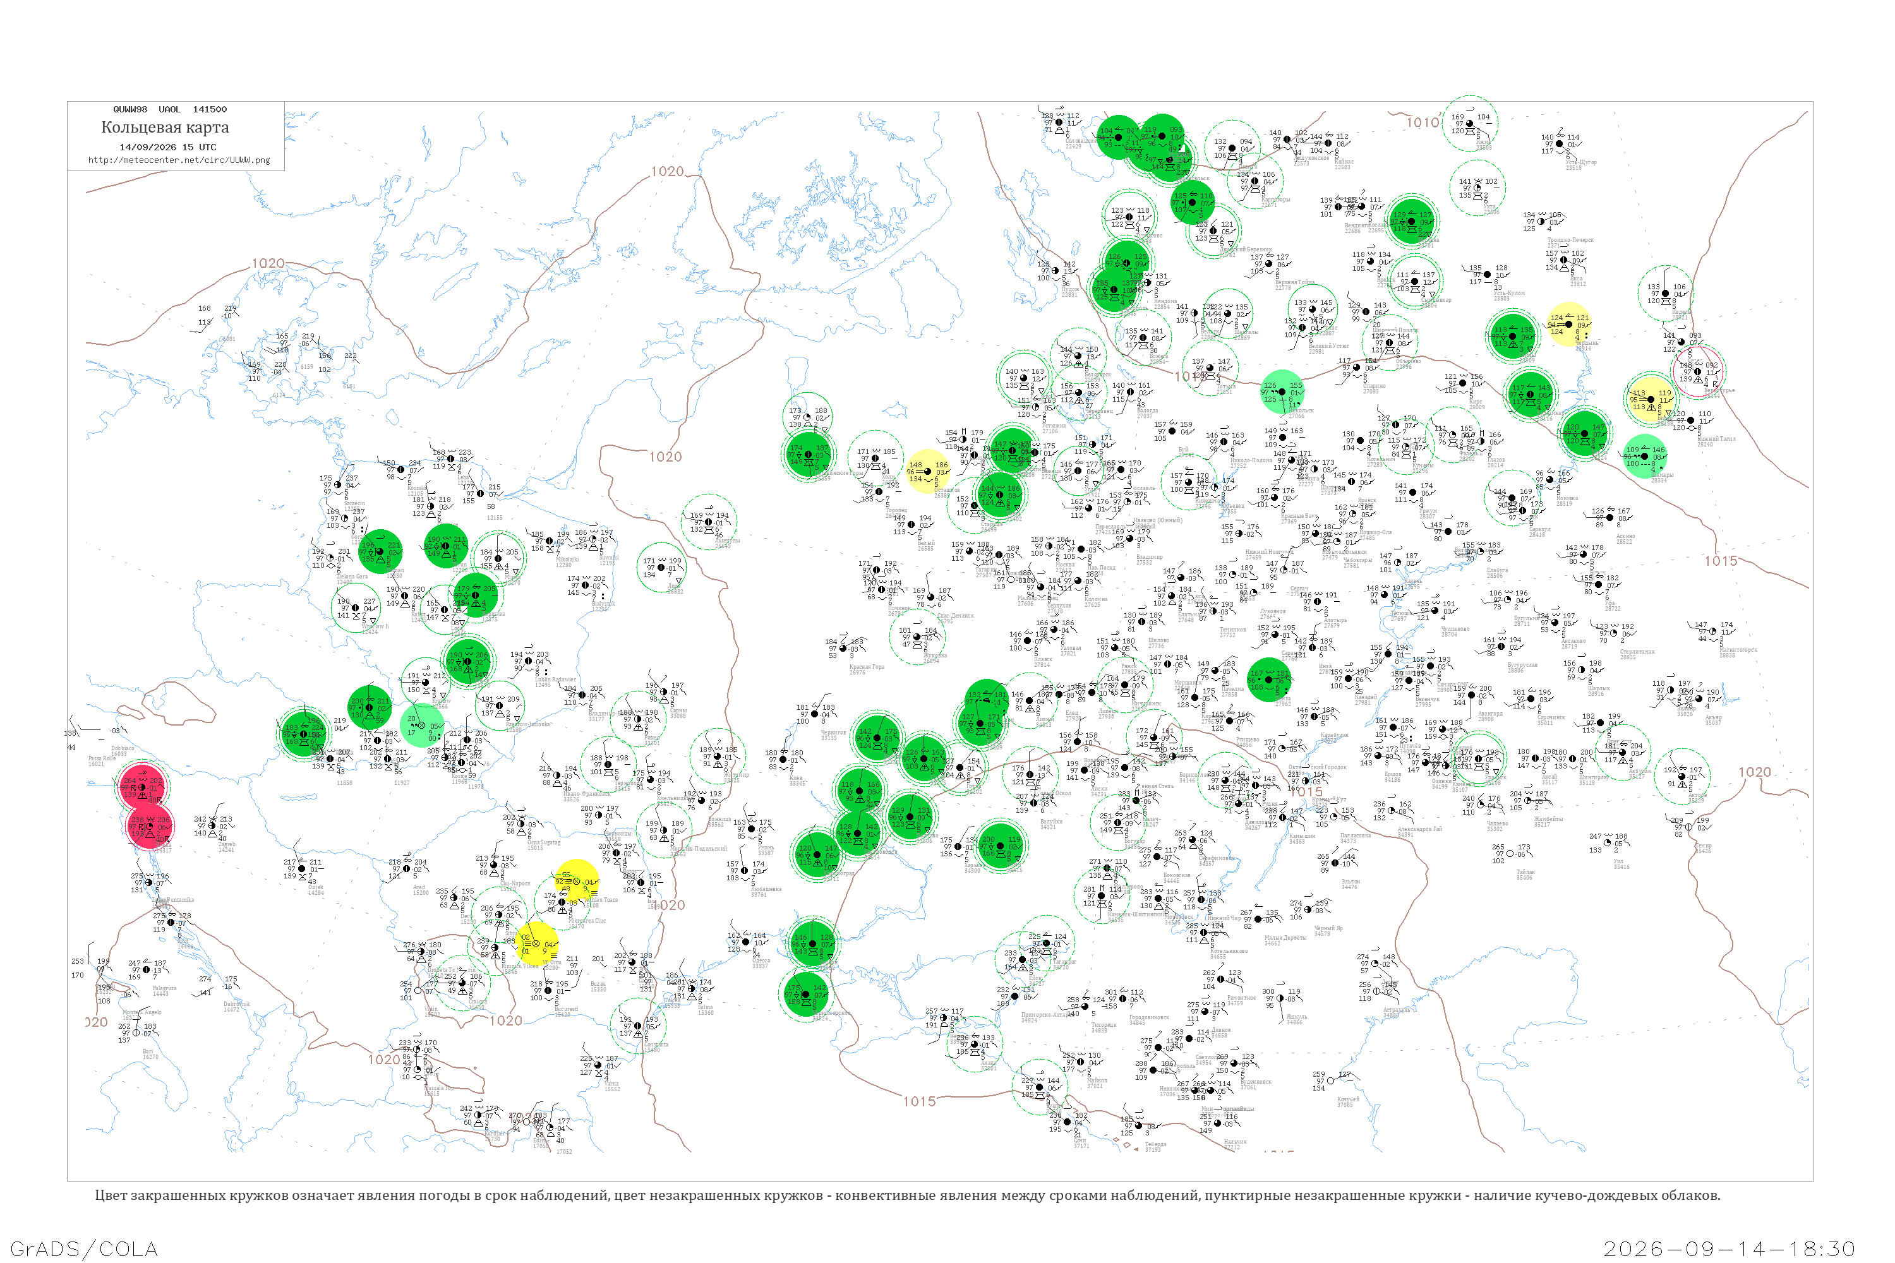Click the Кольцевая карта map title
This screenshot has width=1895, height=1263.
[165, 128]
